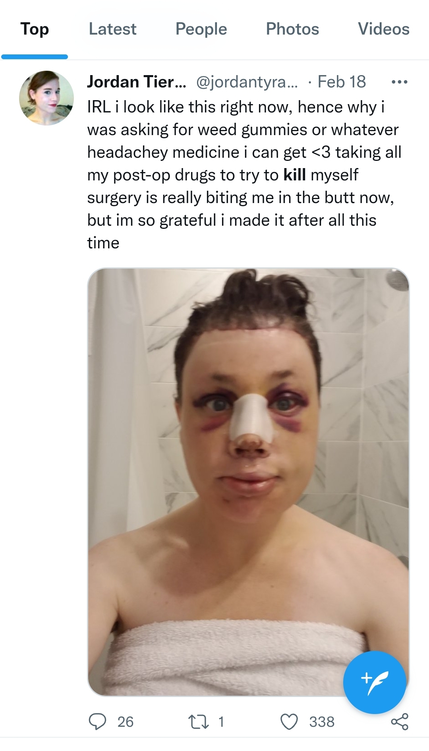Switch to the Latest tab
The height and width of the screenshot is (751, 429).
[x=112, y=29]
